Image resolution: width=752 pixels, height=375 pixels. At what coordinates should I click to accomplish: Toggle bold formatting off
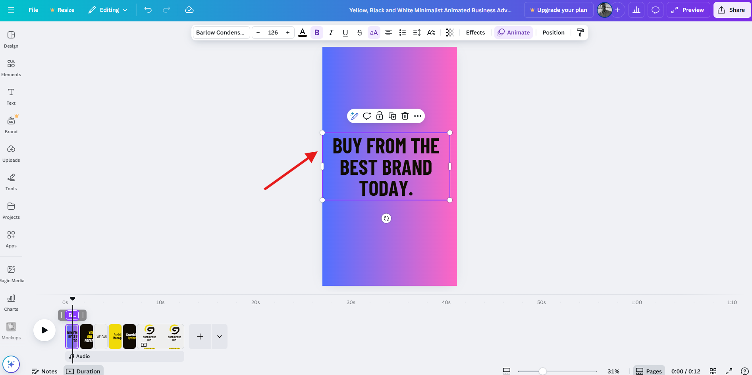pyautogui.click(x=316, y=32)
